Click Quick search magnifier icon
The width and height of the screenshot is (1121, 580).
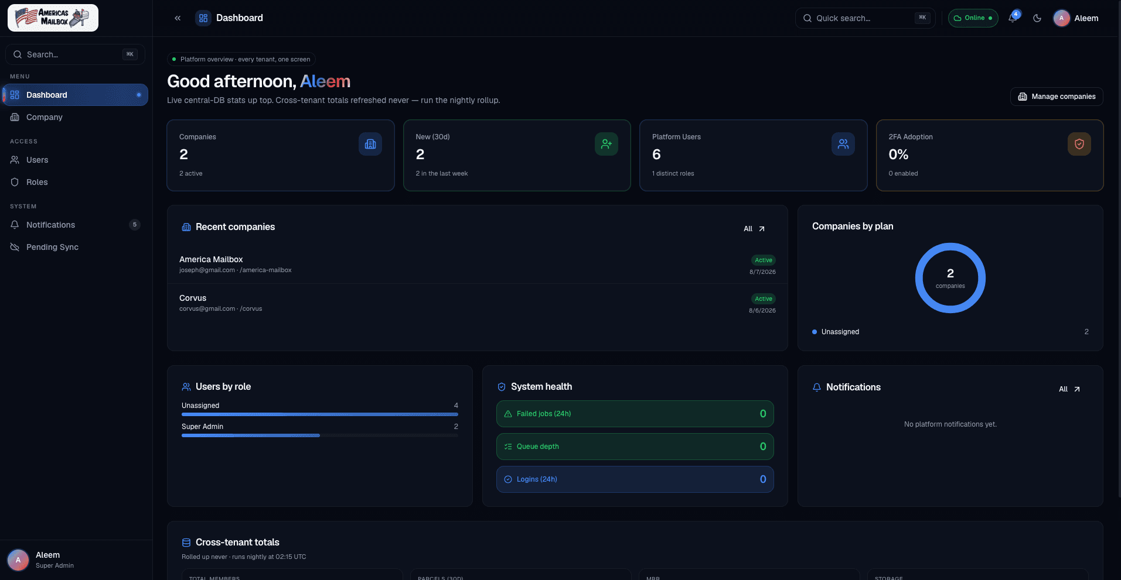[807, 18]
